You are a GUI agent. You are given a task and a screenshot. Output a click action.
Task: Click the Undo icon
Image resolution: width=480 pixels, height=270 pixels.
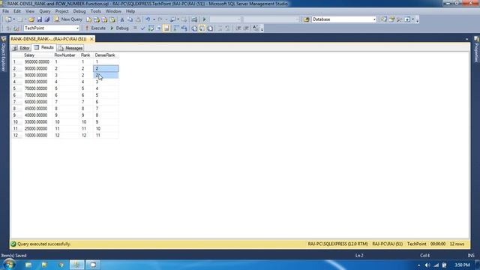148,19
